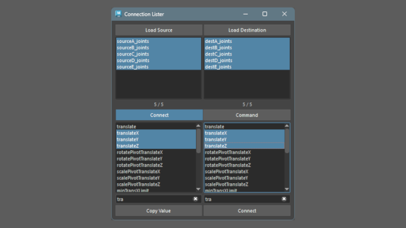406x228 pixels.
Task: Click the source attribute list up arrow
Action: coord(199,125)
